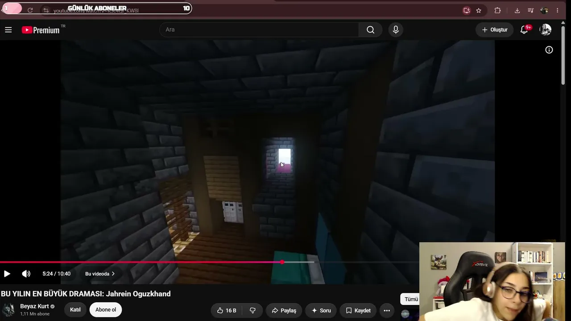Image resolution: width=571 pixels, height=321 pixels.
Task: Click the video progress scrubber handle
Action: [282, 262]
